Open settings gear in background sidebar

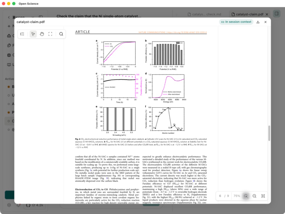click(x=9, y=205)
